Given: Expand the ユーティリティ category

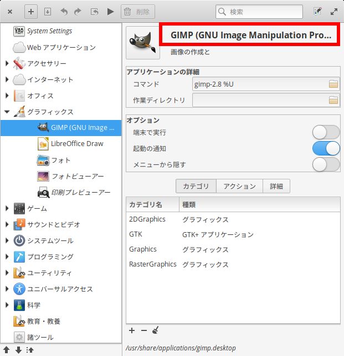Looking at the screenshot, I should 7,273.
